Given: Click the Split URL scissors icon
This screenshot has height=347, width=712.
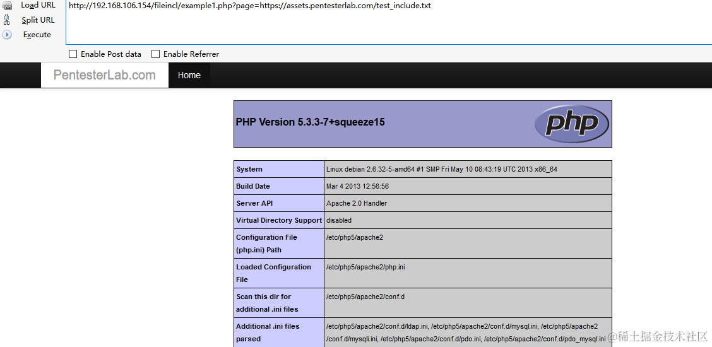Looking at the screenshot, I should click(7, 20).
